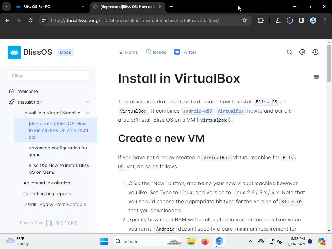The width and height of the screenshot is (332, 249).
Task: Click the download status icon in toolbar
Action: pyautogui.click(x=290, y=20)
